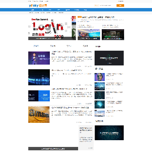Click the yesky logo in the header
Viewport: 152px width, 152px height.
click(x=38, y=5)
